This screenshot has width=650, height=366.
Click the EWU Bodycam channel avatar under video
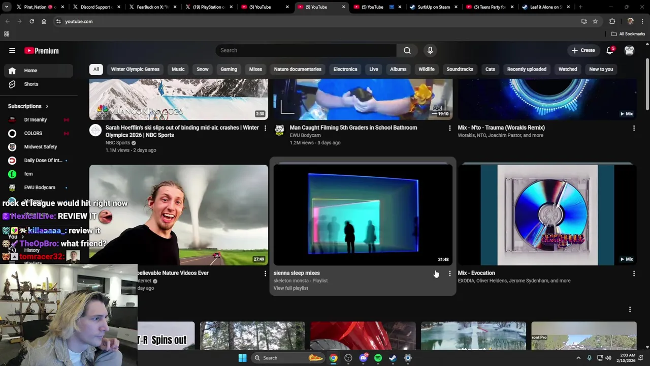[280, 130]
